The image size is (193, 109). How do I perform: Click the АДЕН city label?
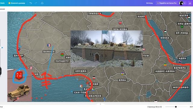[182, 58]
